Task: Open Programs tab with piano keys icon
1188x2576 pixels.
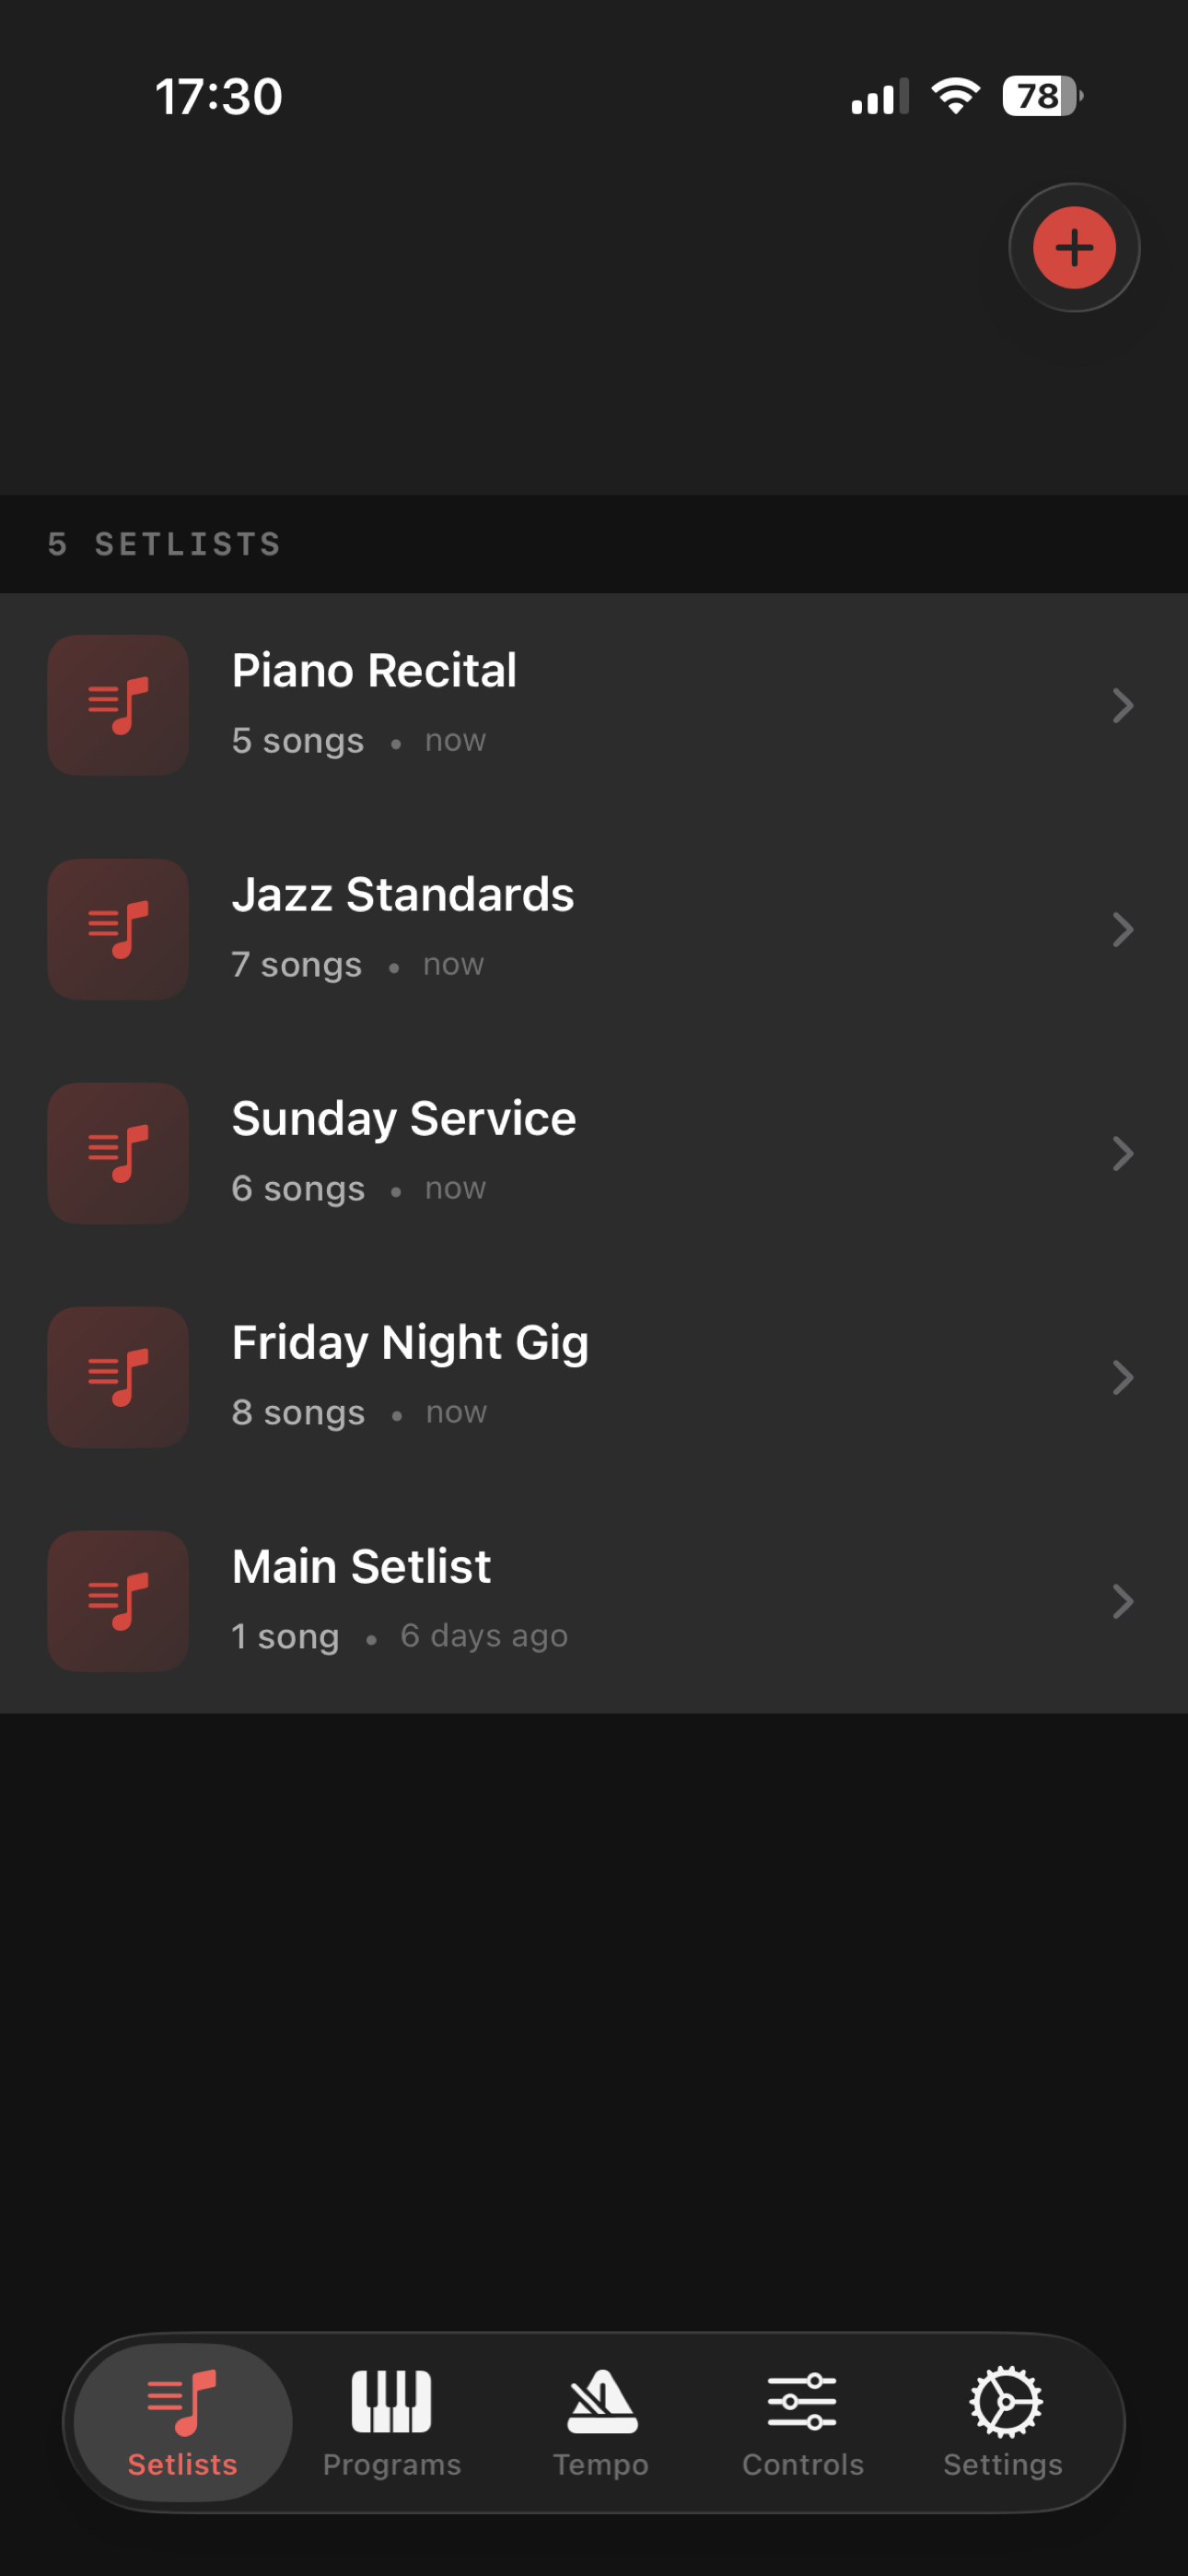Action: pos(391,2420)
